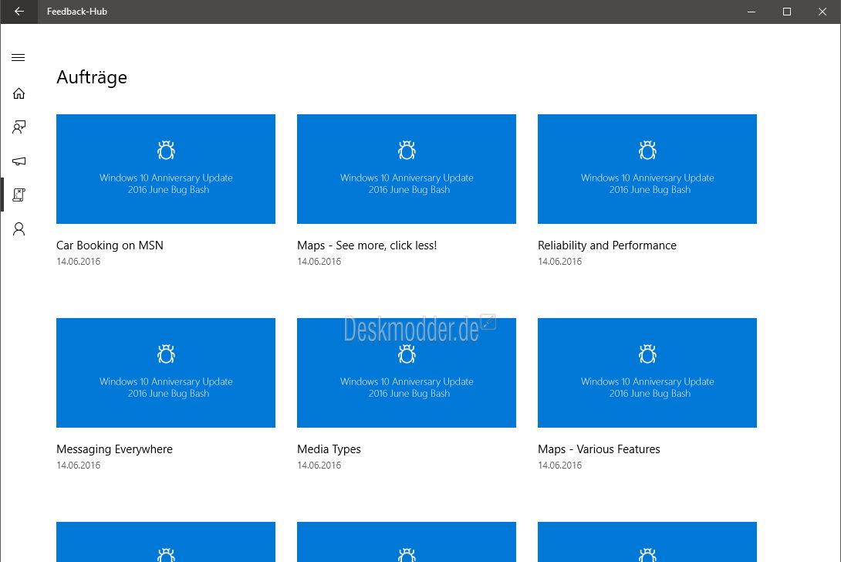Viewport: 841px width, 562px height.
Task: Open the Reliability and Performance tile image
Action: coord(647,168)
